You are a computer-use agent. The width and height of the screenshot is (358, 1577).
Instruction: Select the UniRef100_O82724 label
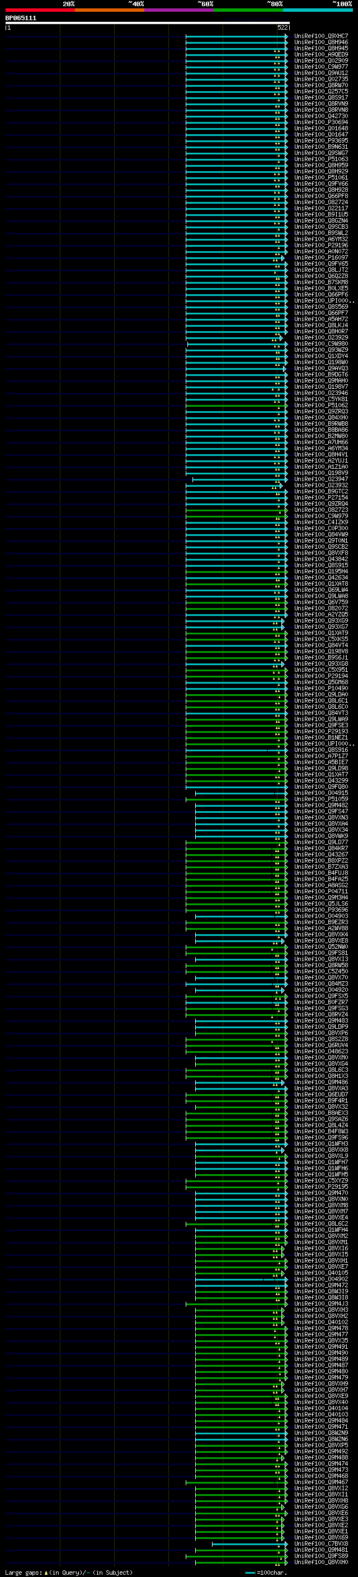click(x=321, y=202)
